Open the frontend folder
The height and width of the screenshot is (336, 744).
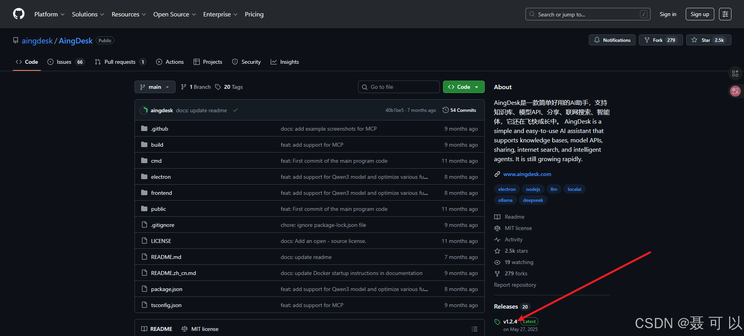161,193
